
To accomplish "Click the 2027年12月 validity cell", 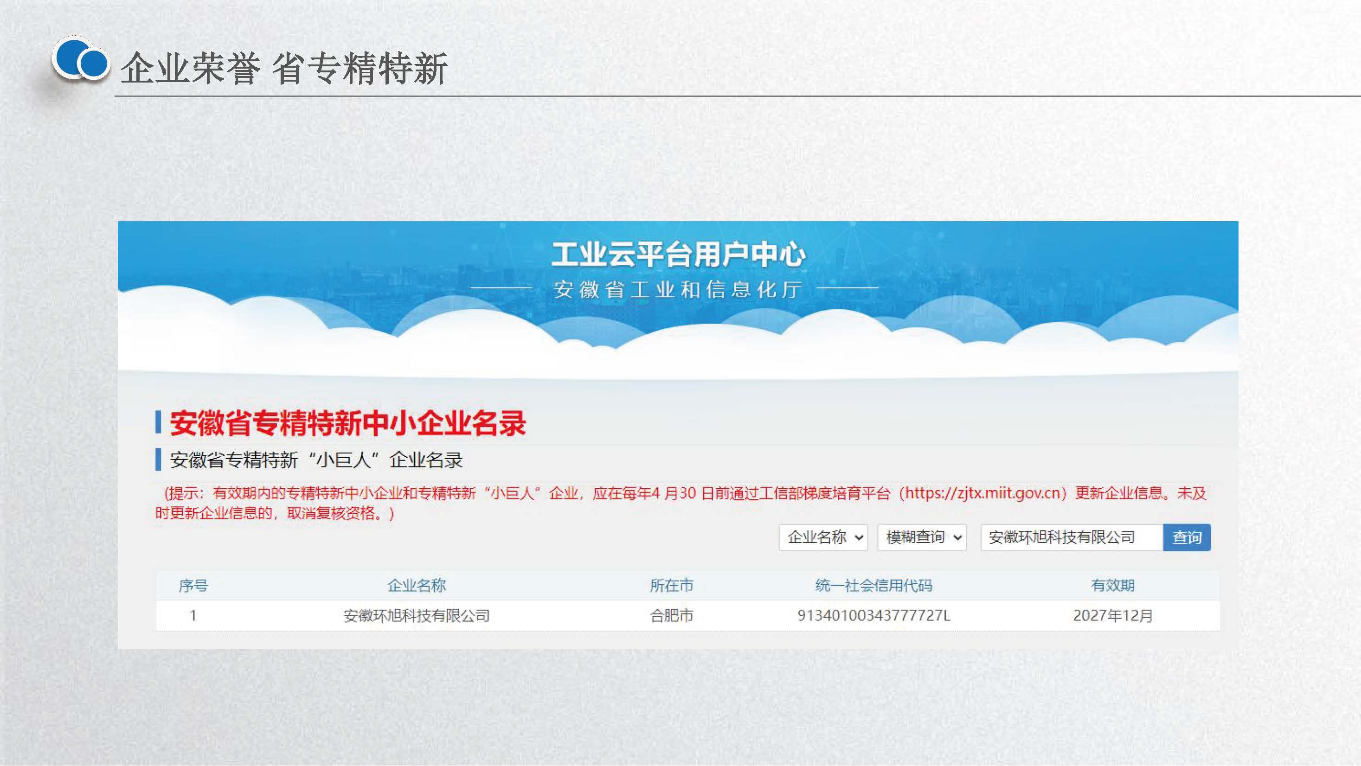I will click(1113, 615).
